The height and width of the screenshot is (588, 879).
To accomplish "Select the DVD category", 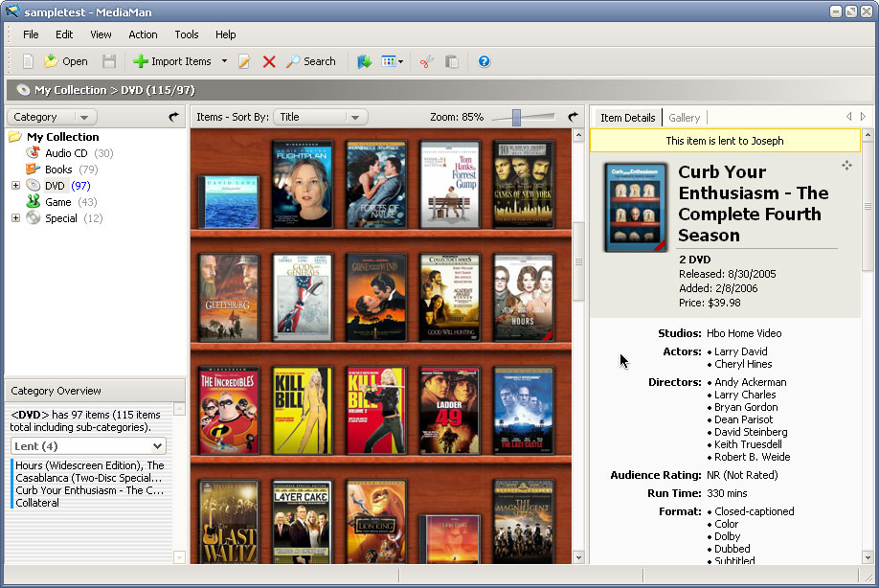I will [55, 186].
